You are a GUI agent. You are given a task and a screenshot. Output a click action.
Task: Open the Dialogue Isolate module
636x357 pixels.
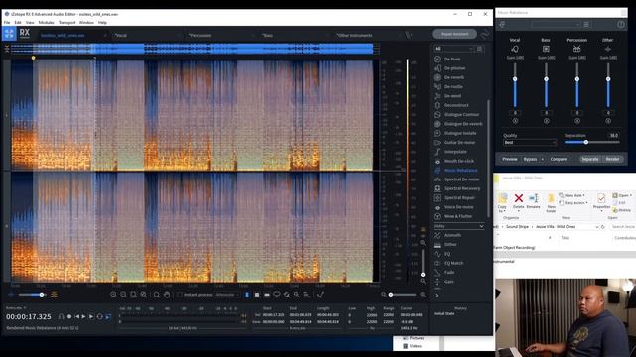460,133
